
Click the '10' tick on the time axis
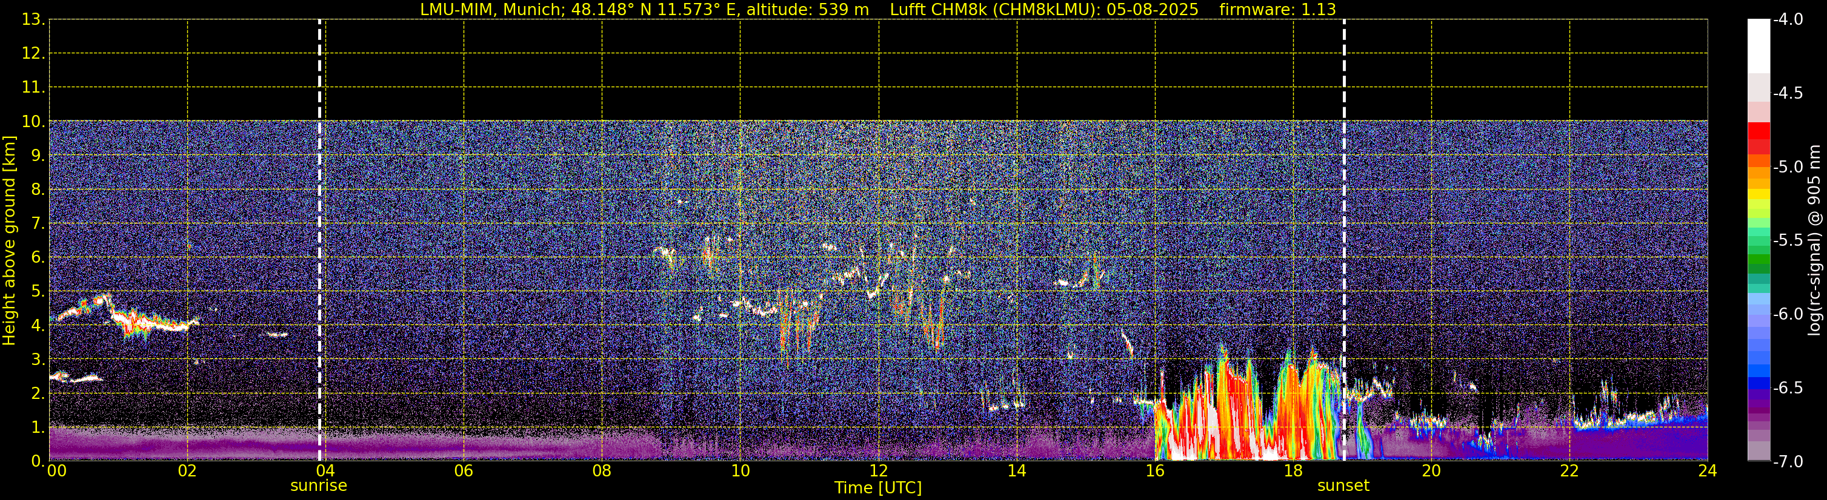pyautogui.click(x=740, y=471)
